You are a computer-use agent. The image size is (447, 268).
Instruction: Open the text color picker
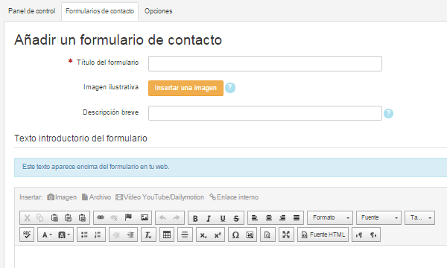(x=46, y=235)
